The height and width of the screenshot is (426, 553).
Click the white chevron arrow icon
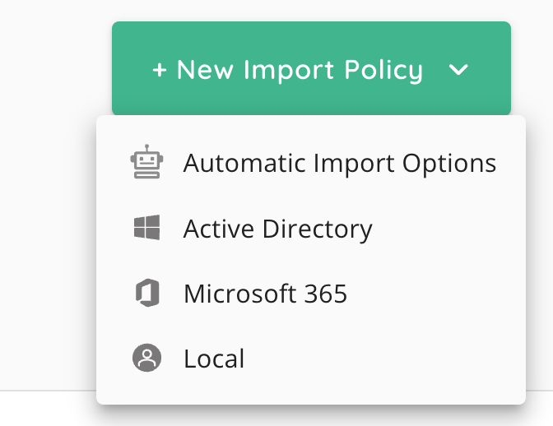point(458,70)
